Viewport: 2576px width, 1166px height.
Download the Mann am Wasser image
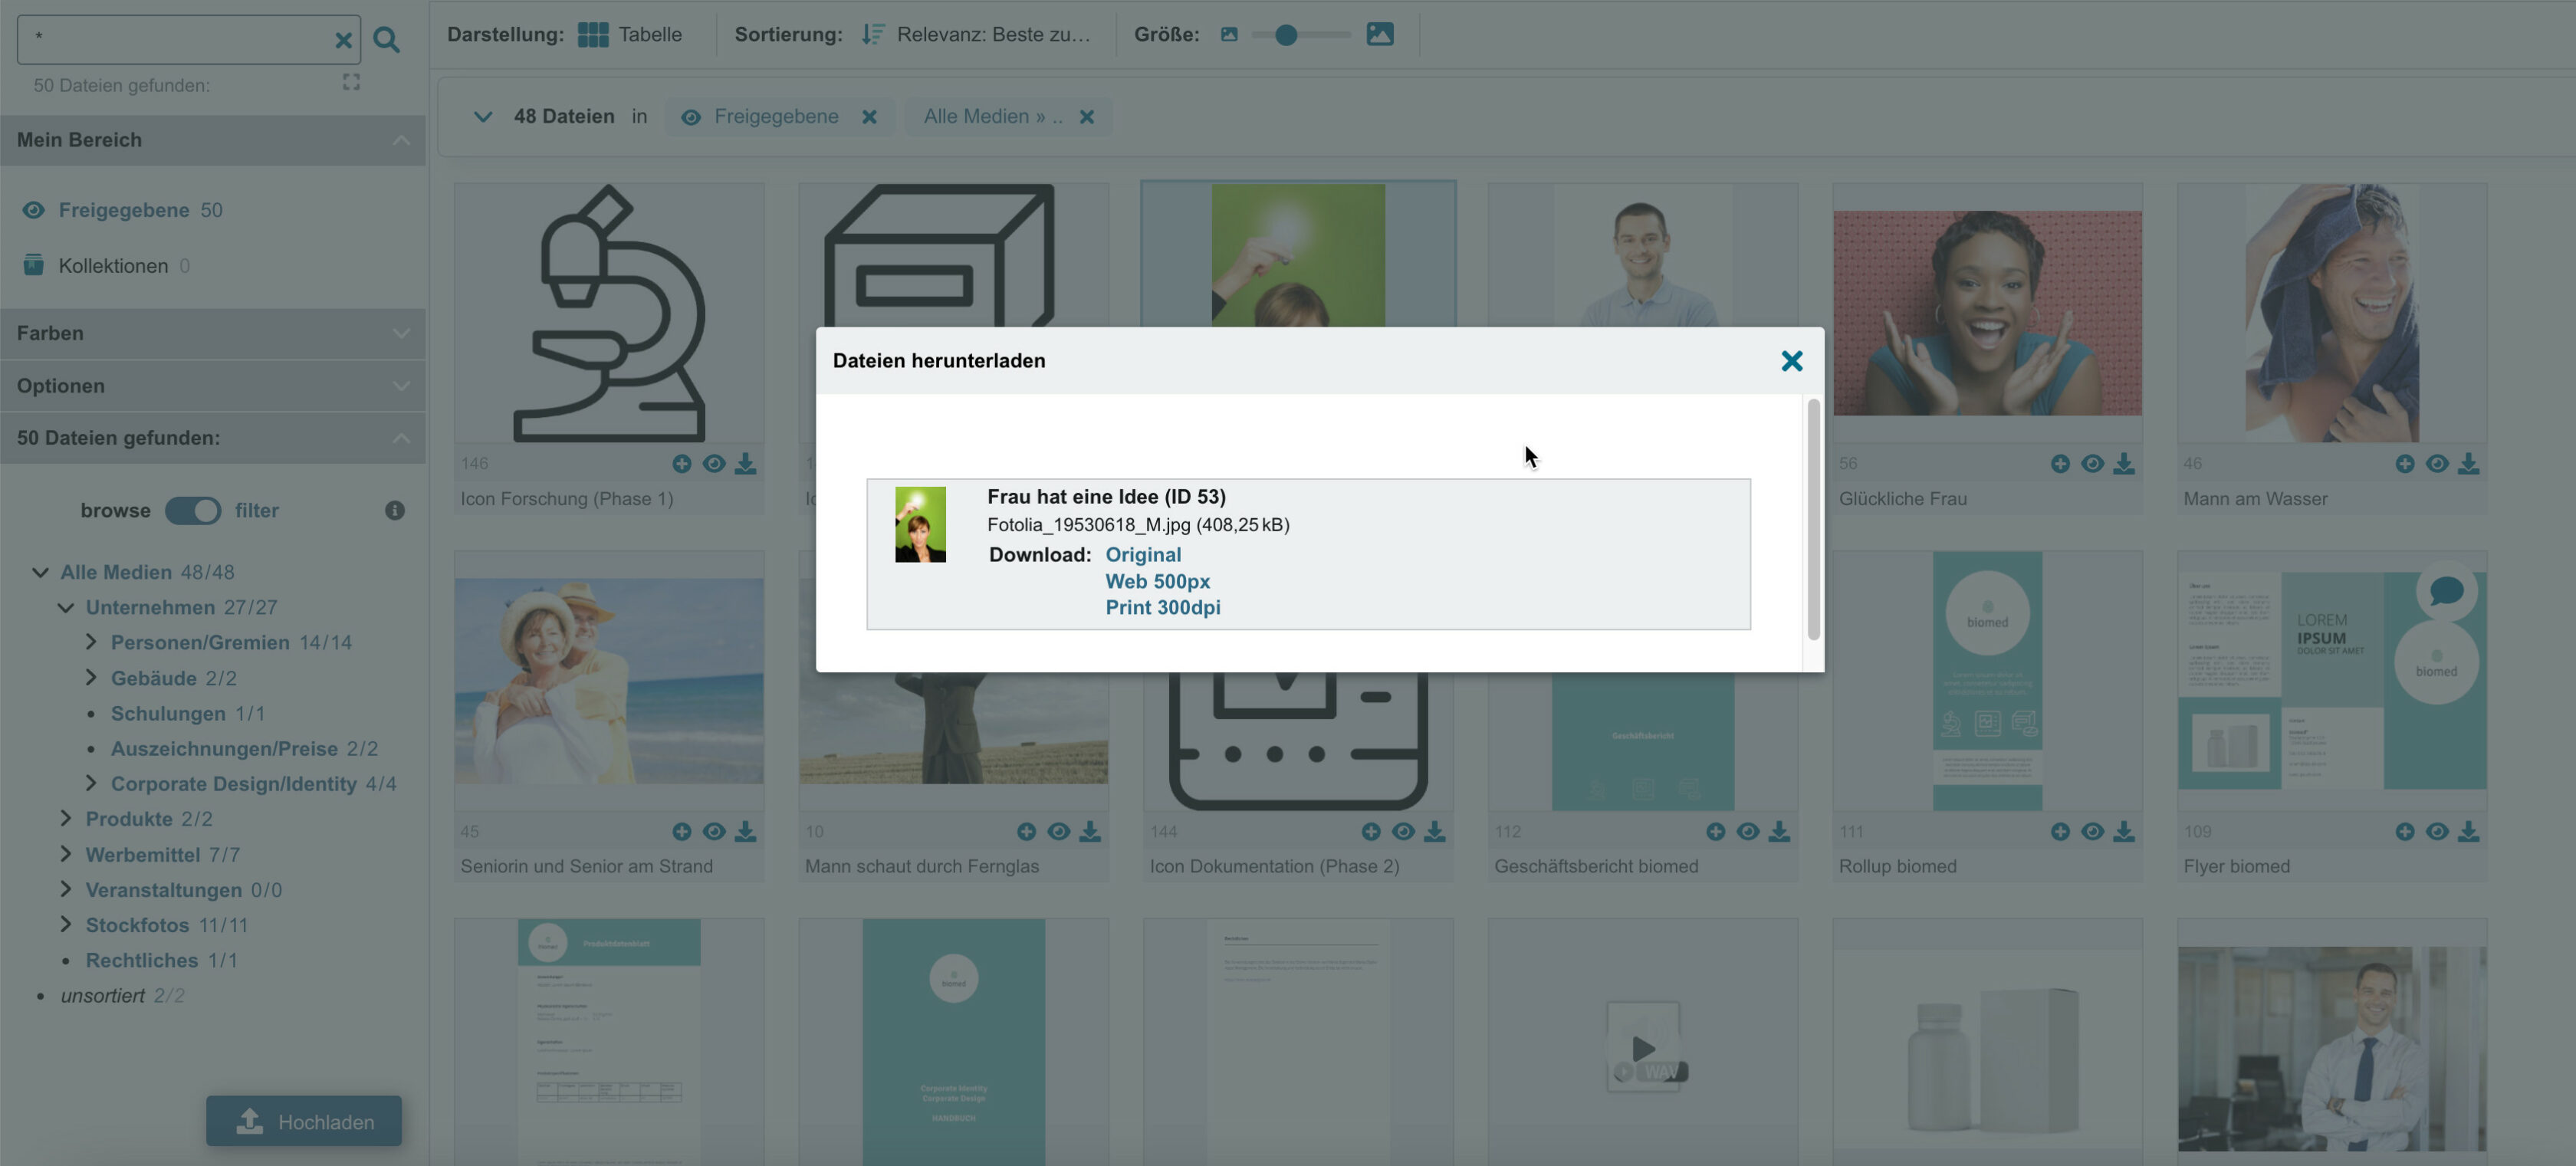point(2469,464)
